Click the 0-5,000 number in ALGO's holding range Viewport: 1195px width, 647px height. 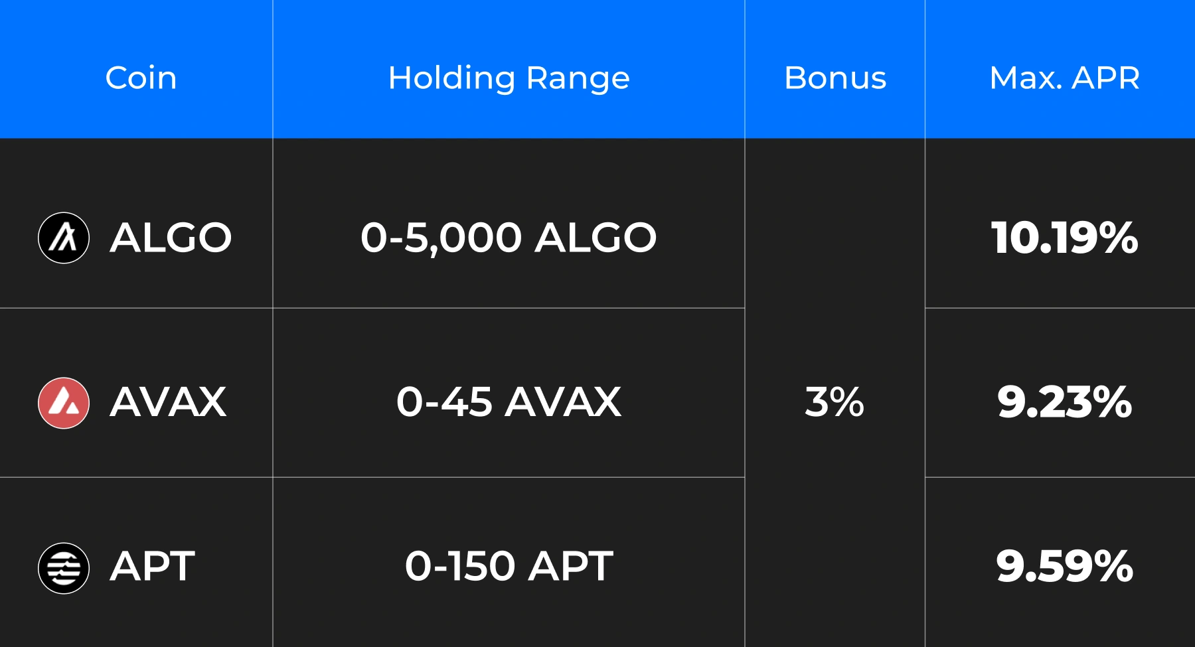click(x=441, y=238)
